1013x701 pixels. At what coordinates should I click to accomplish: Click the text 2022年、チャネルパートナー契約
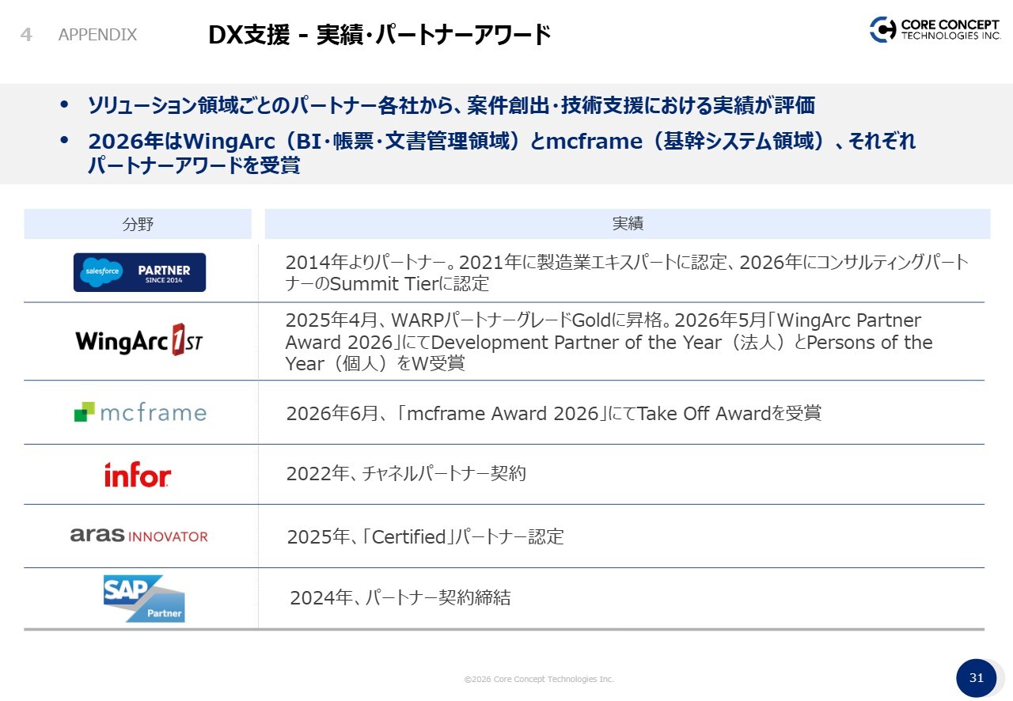pos(406,474)
